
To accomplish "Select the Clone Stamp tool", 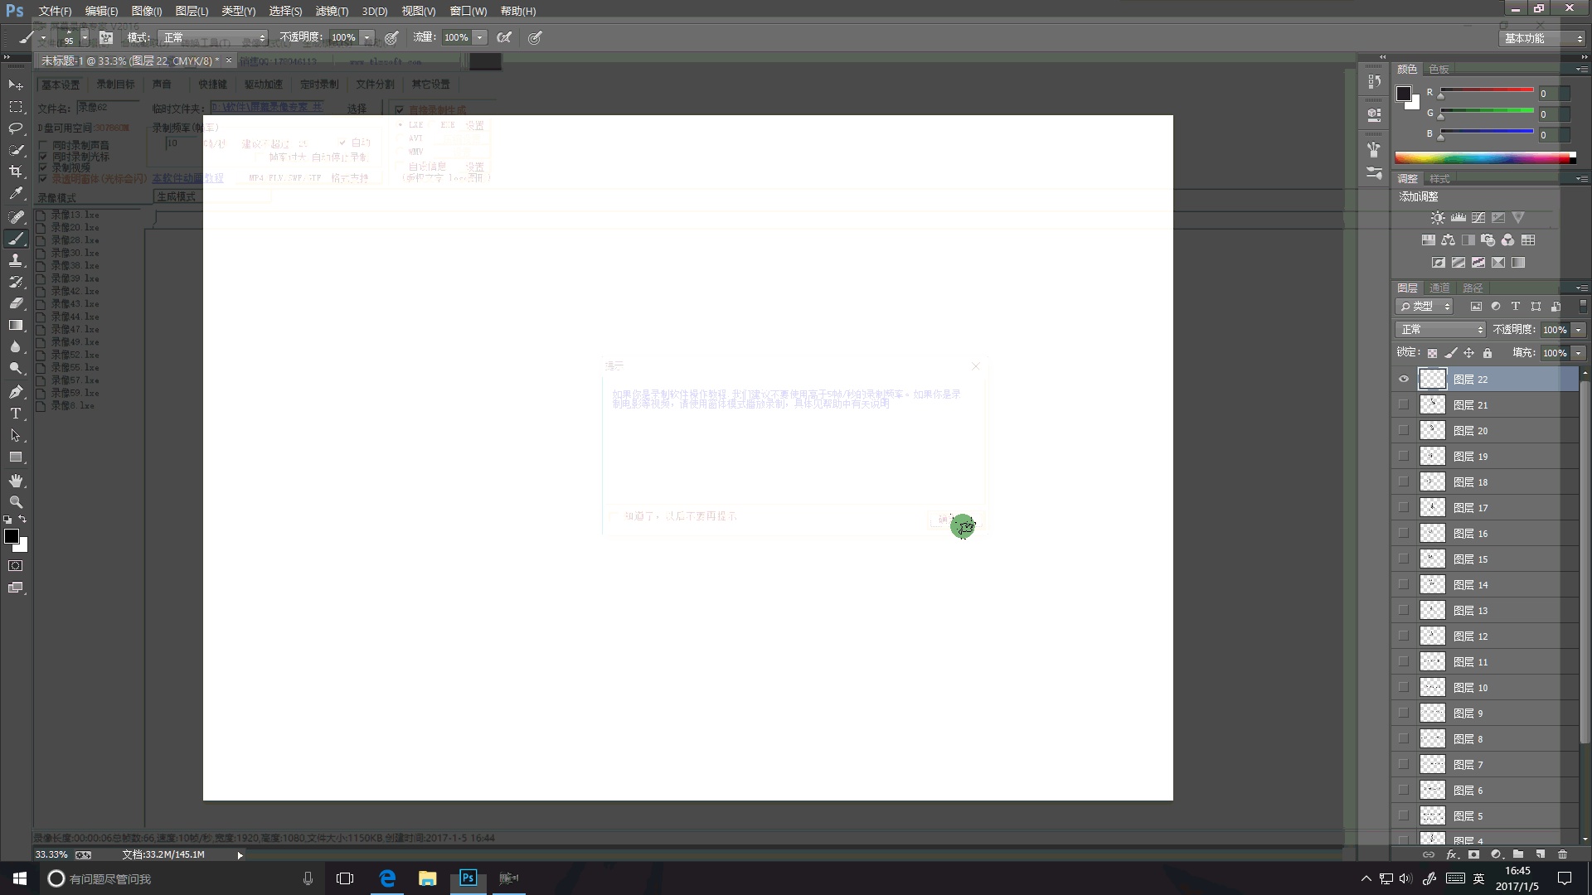I will coord(16,260).
